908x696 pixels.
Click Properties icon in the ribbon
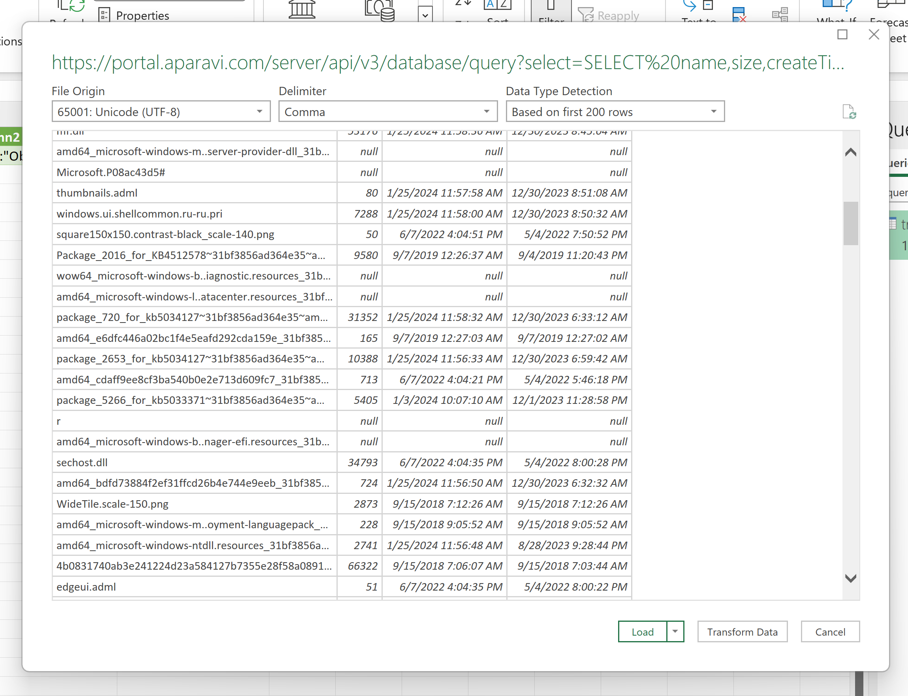(104, 15)
